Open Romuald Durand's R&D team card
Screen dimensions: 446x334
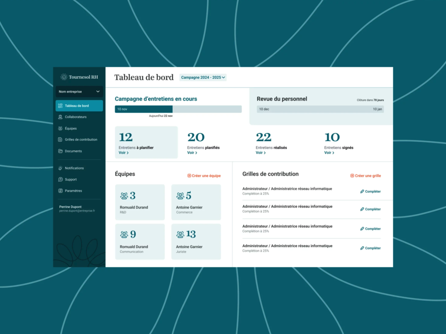(x=140, y=202)
